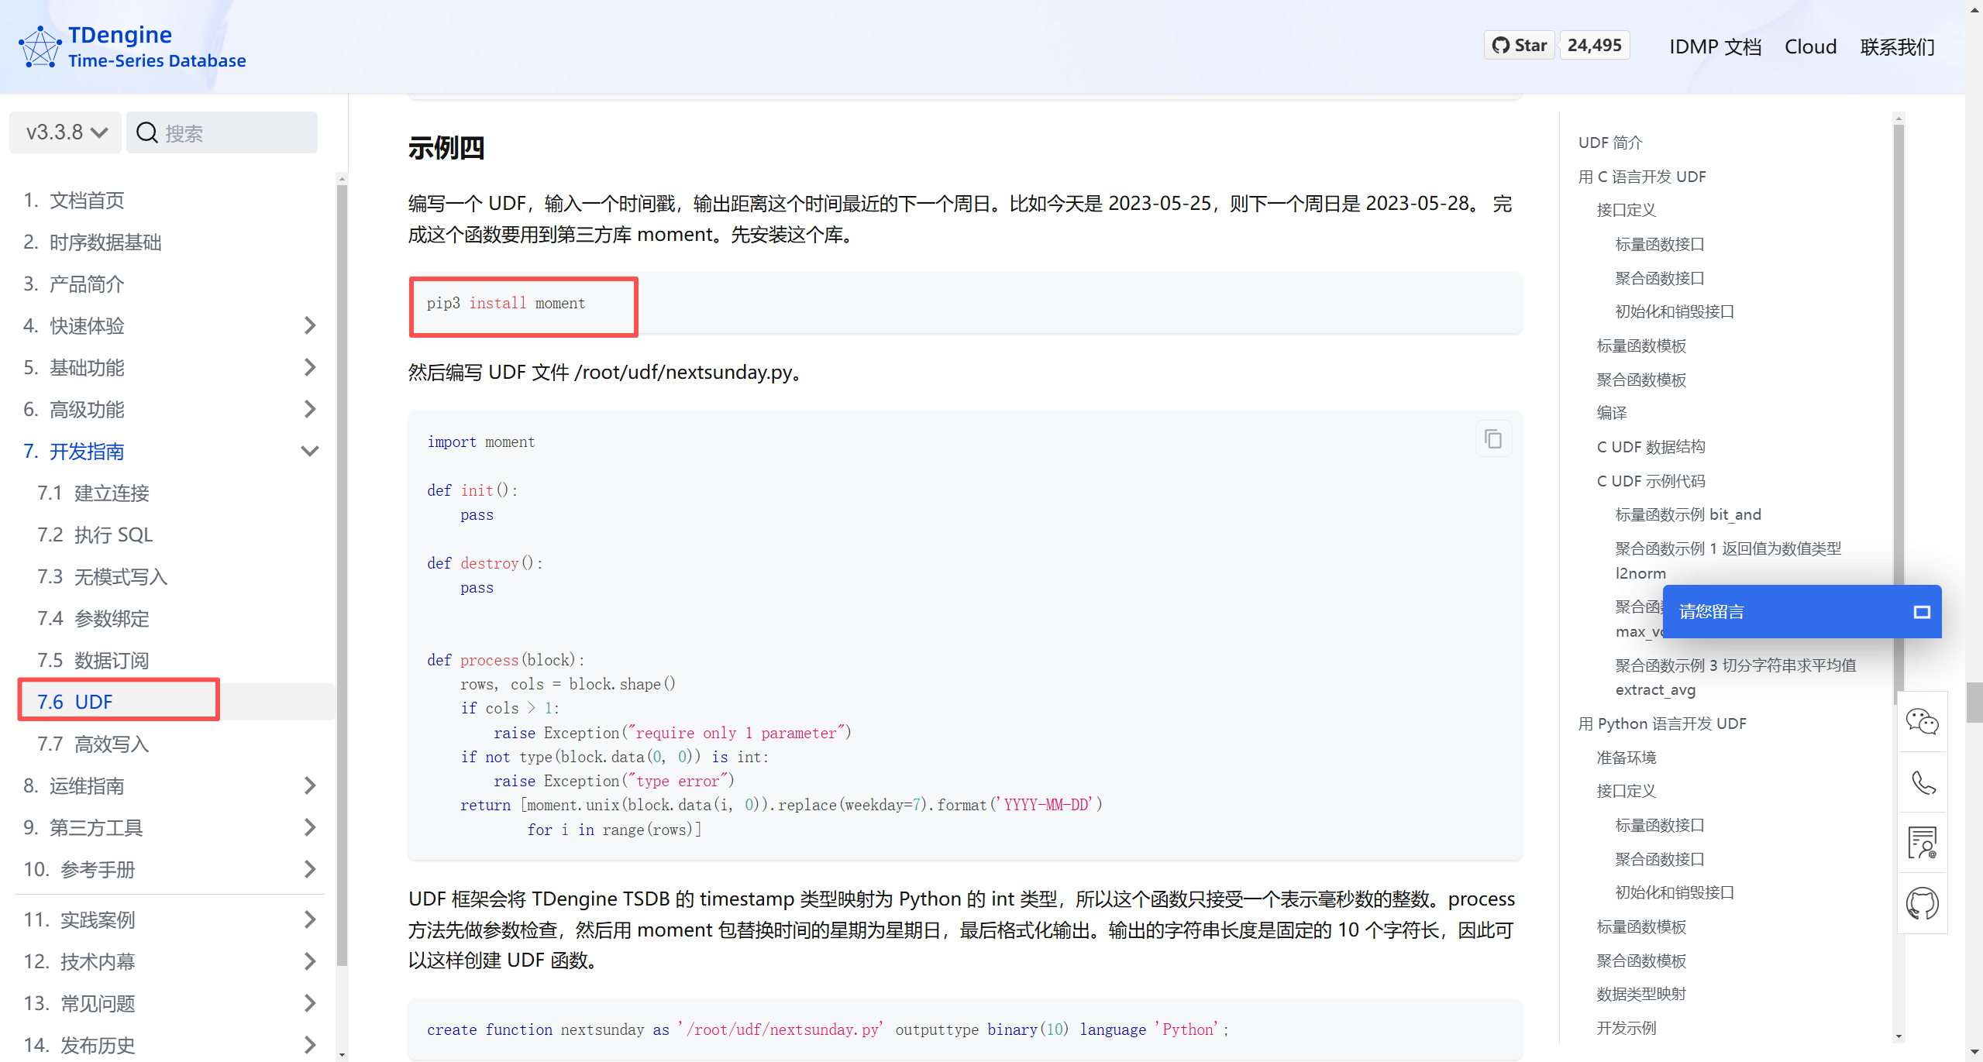Jump to C UDF 数据结构 section
Screen dimensions: 1983x1062
pos(1650,447)
